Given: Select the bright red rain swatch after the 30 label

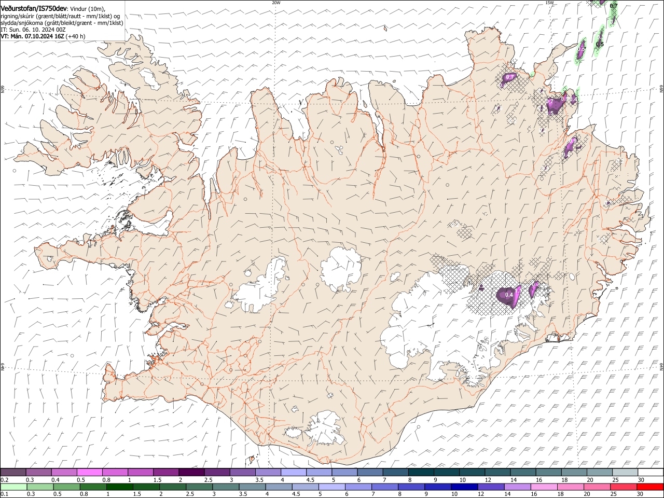Looking at the screenshot, I should (x=650, y=487).
